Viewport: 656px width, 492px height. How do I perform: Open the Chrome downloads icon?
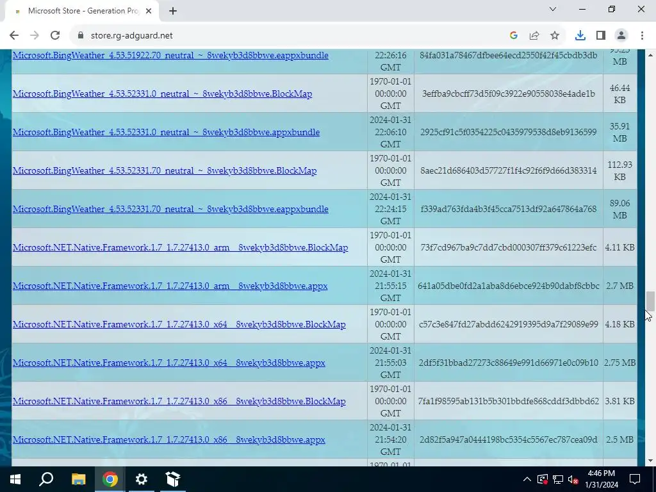(580, 36)
